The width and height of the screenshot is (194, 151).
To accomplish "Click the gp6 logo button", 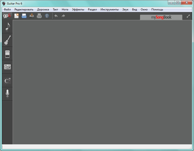I will click(7, 16).
